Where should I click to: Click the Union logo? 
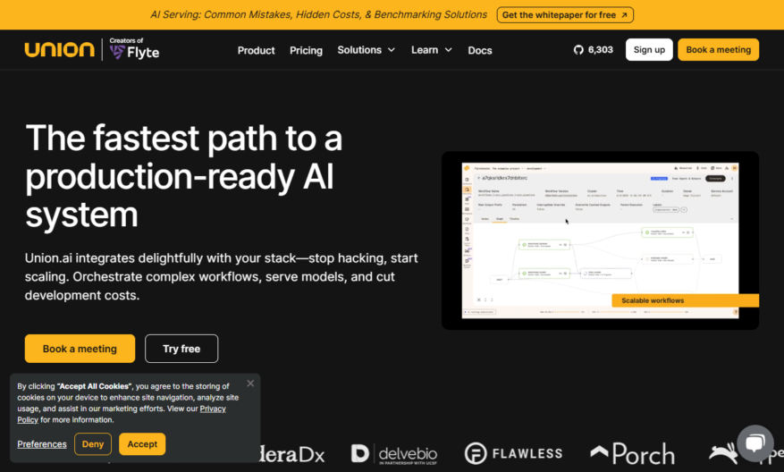60,49
